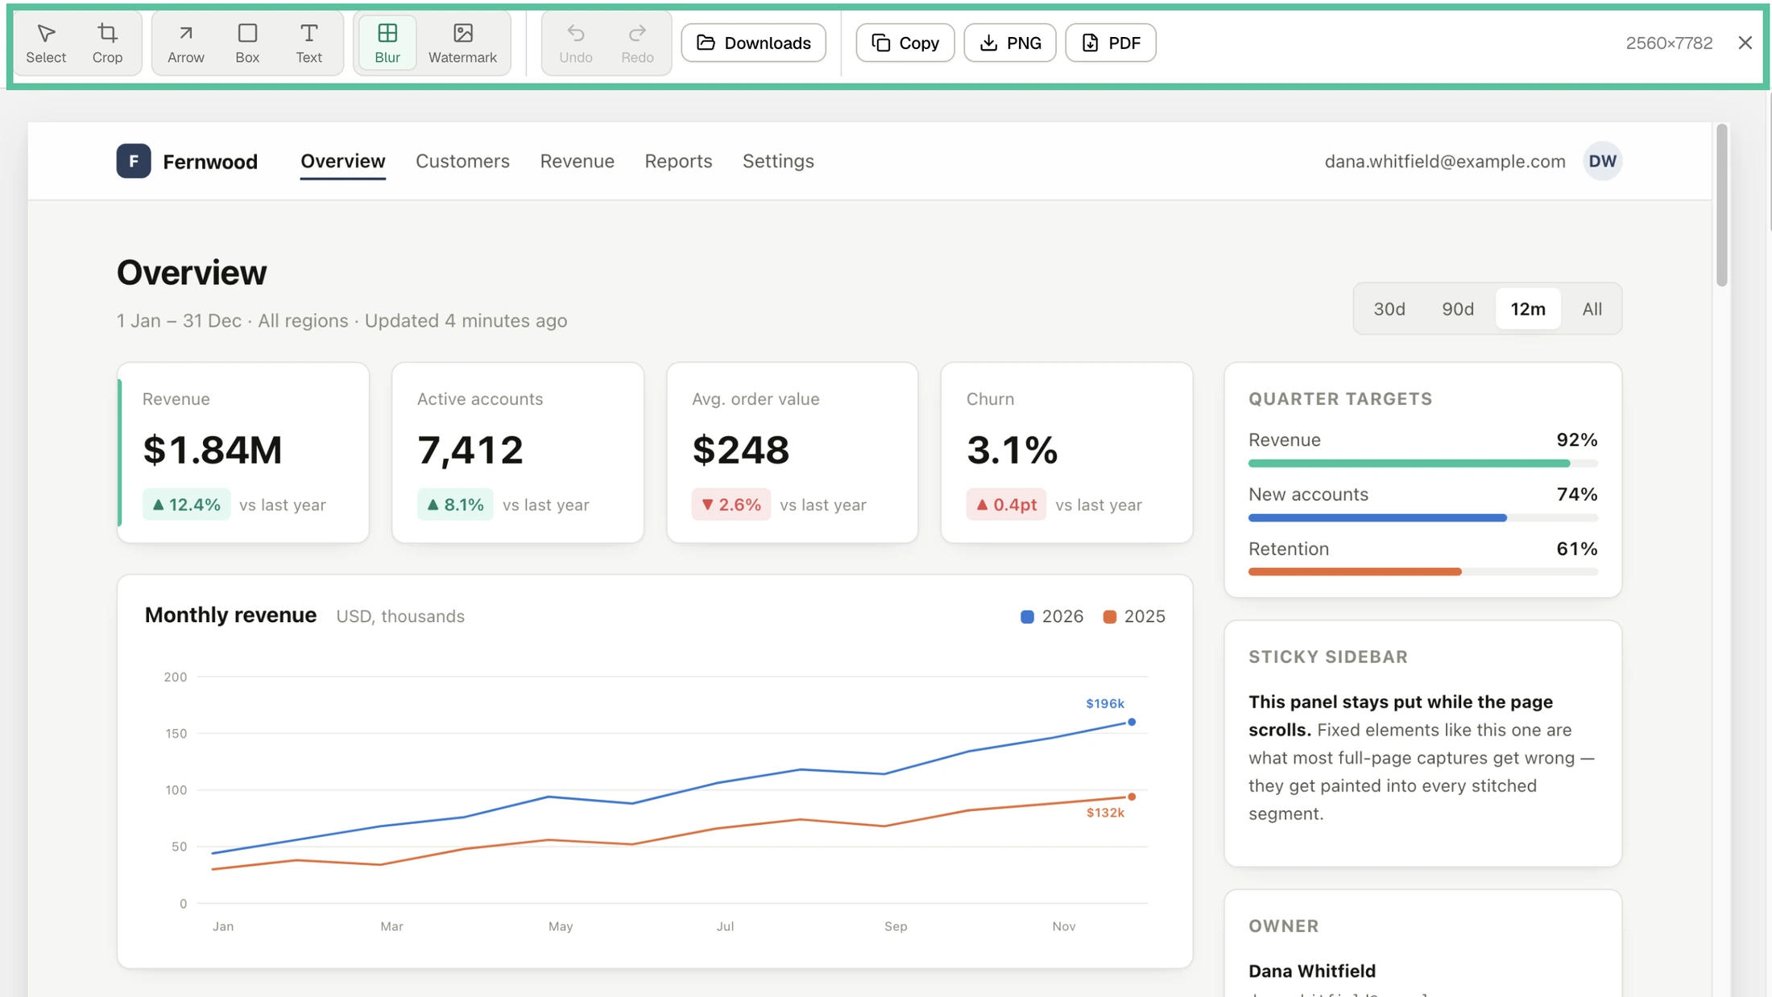1772x997 pixels.
Task: Close the screenshot editor
Action: 1745,43
